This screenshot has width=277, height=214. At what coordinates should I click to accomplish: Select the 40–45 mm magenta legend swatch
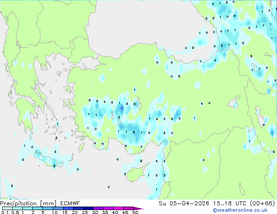coord(118,208)
